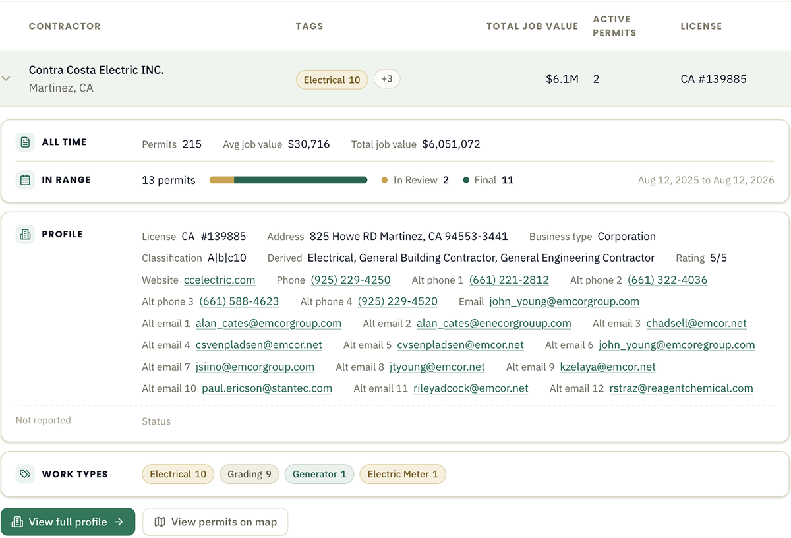Click View permits on map button
The width and height of the screenshot is (791, 538).
[x=216, y=522]
